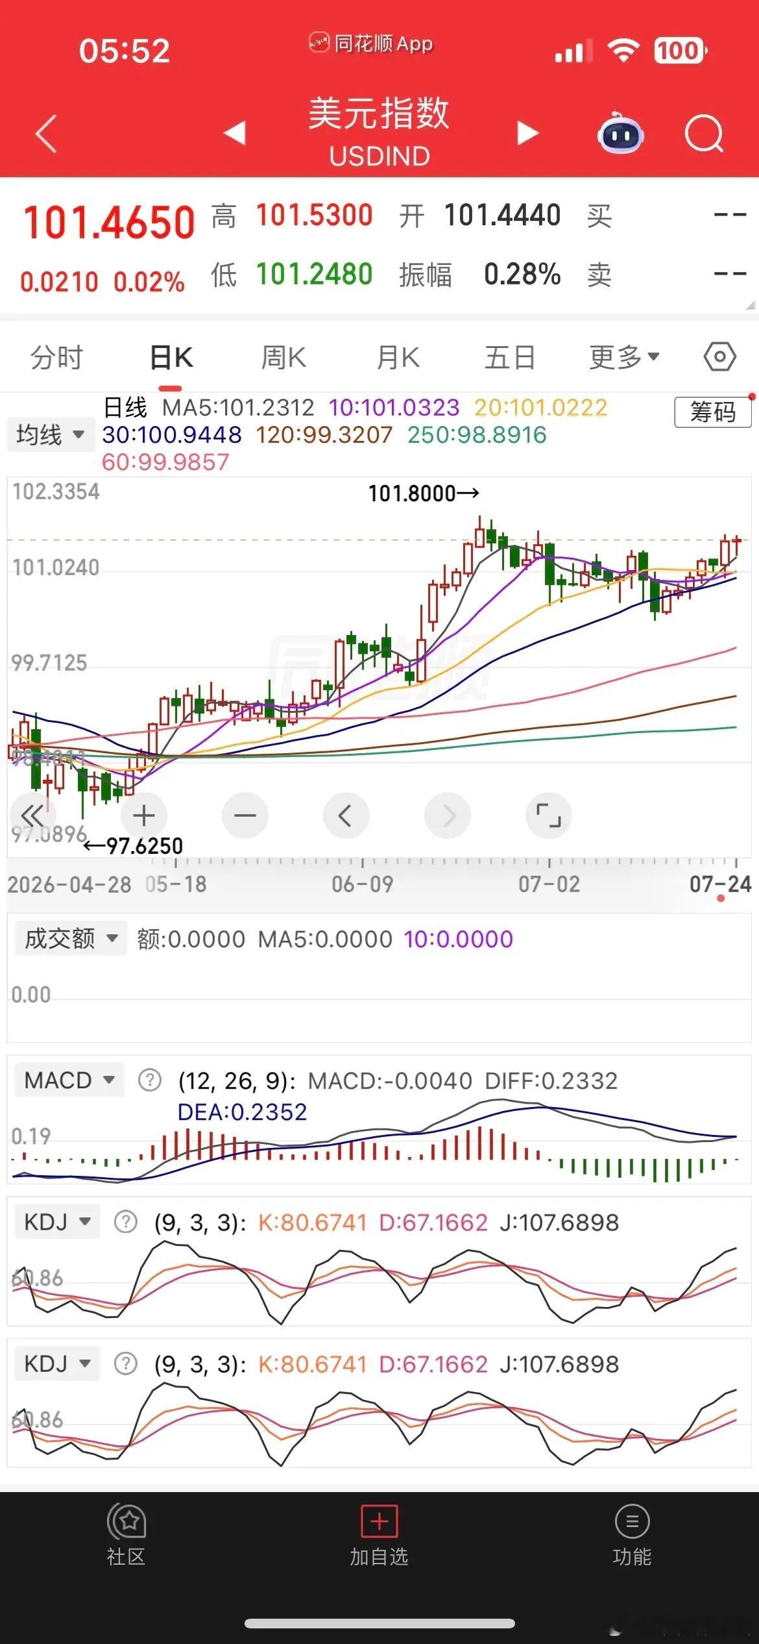759x1644 pixels.
Task: Tap the back arrow in header
Action: tap(47, 133)
